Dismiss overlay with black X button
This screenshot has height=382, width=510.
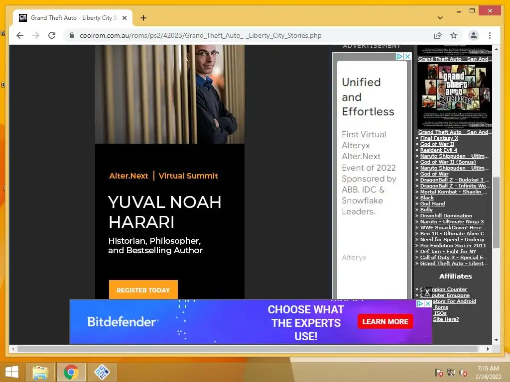coord(427,292)
